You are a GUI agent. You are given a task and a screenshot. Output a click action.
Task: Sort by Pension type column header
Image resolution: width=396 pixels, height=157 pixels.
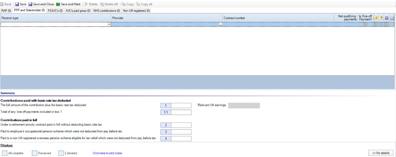point(56,18)
